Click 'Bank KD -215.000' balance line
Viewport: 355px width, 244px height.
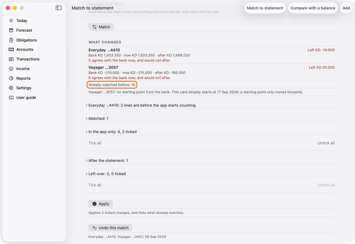(x=137, y=73)
